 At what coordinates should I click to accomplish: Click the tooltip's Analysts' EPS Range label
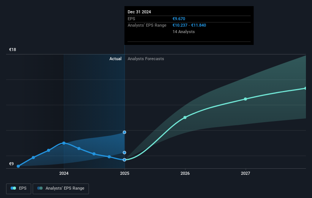pyautogui.click(x=147, y=26)
